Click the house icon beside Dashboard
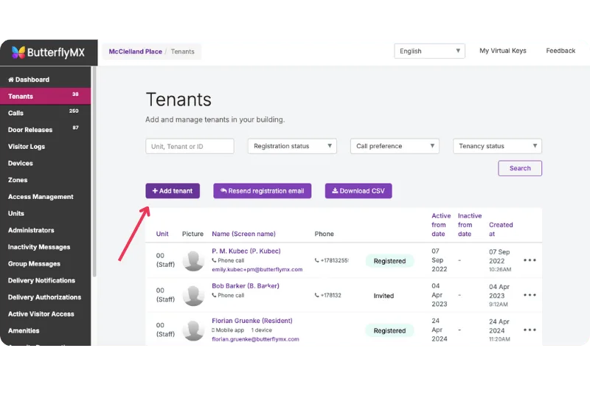The height and width of the screenshot is (393, 590). 11,80
